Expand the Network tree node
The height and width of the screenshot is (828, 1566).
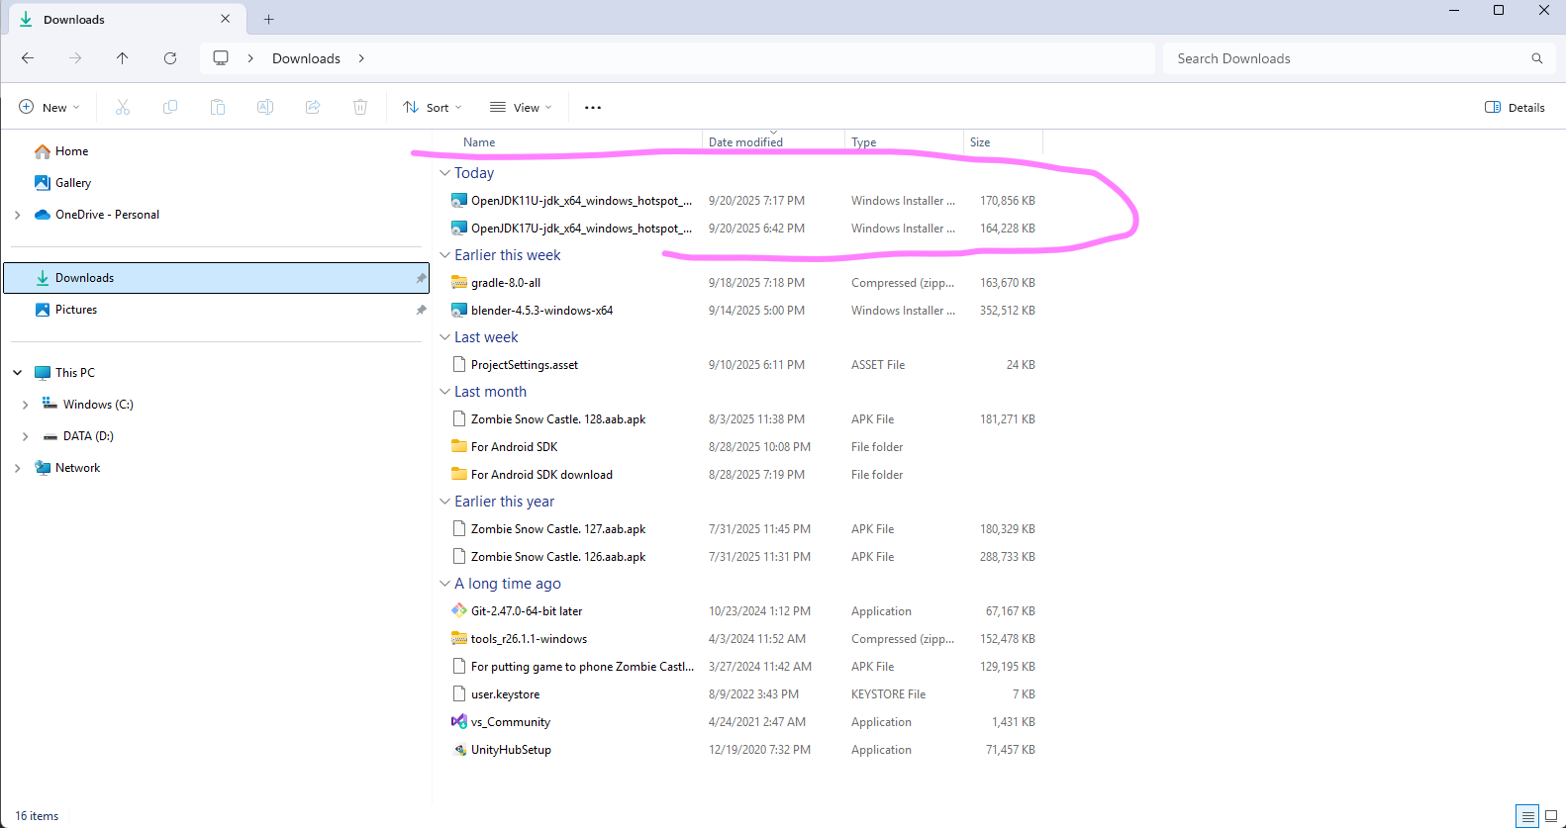click(x=17, y=468)
